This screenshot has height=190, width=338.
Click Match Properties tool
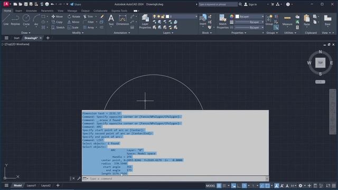point(223,22)
